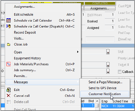The height and width of the screenshot is (111, 135).
Task: Open dropdown beside the Callback checkbox row
Action: click(108, 71)
